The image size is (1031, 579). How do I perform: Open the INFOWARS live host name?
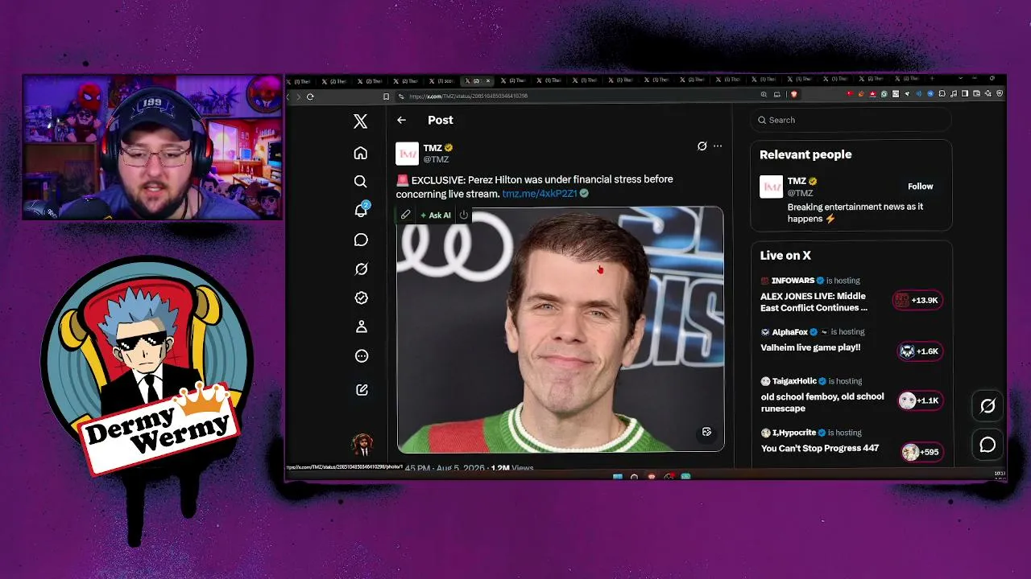click(793, 281)
